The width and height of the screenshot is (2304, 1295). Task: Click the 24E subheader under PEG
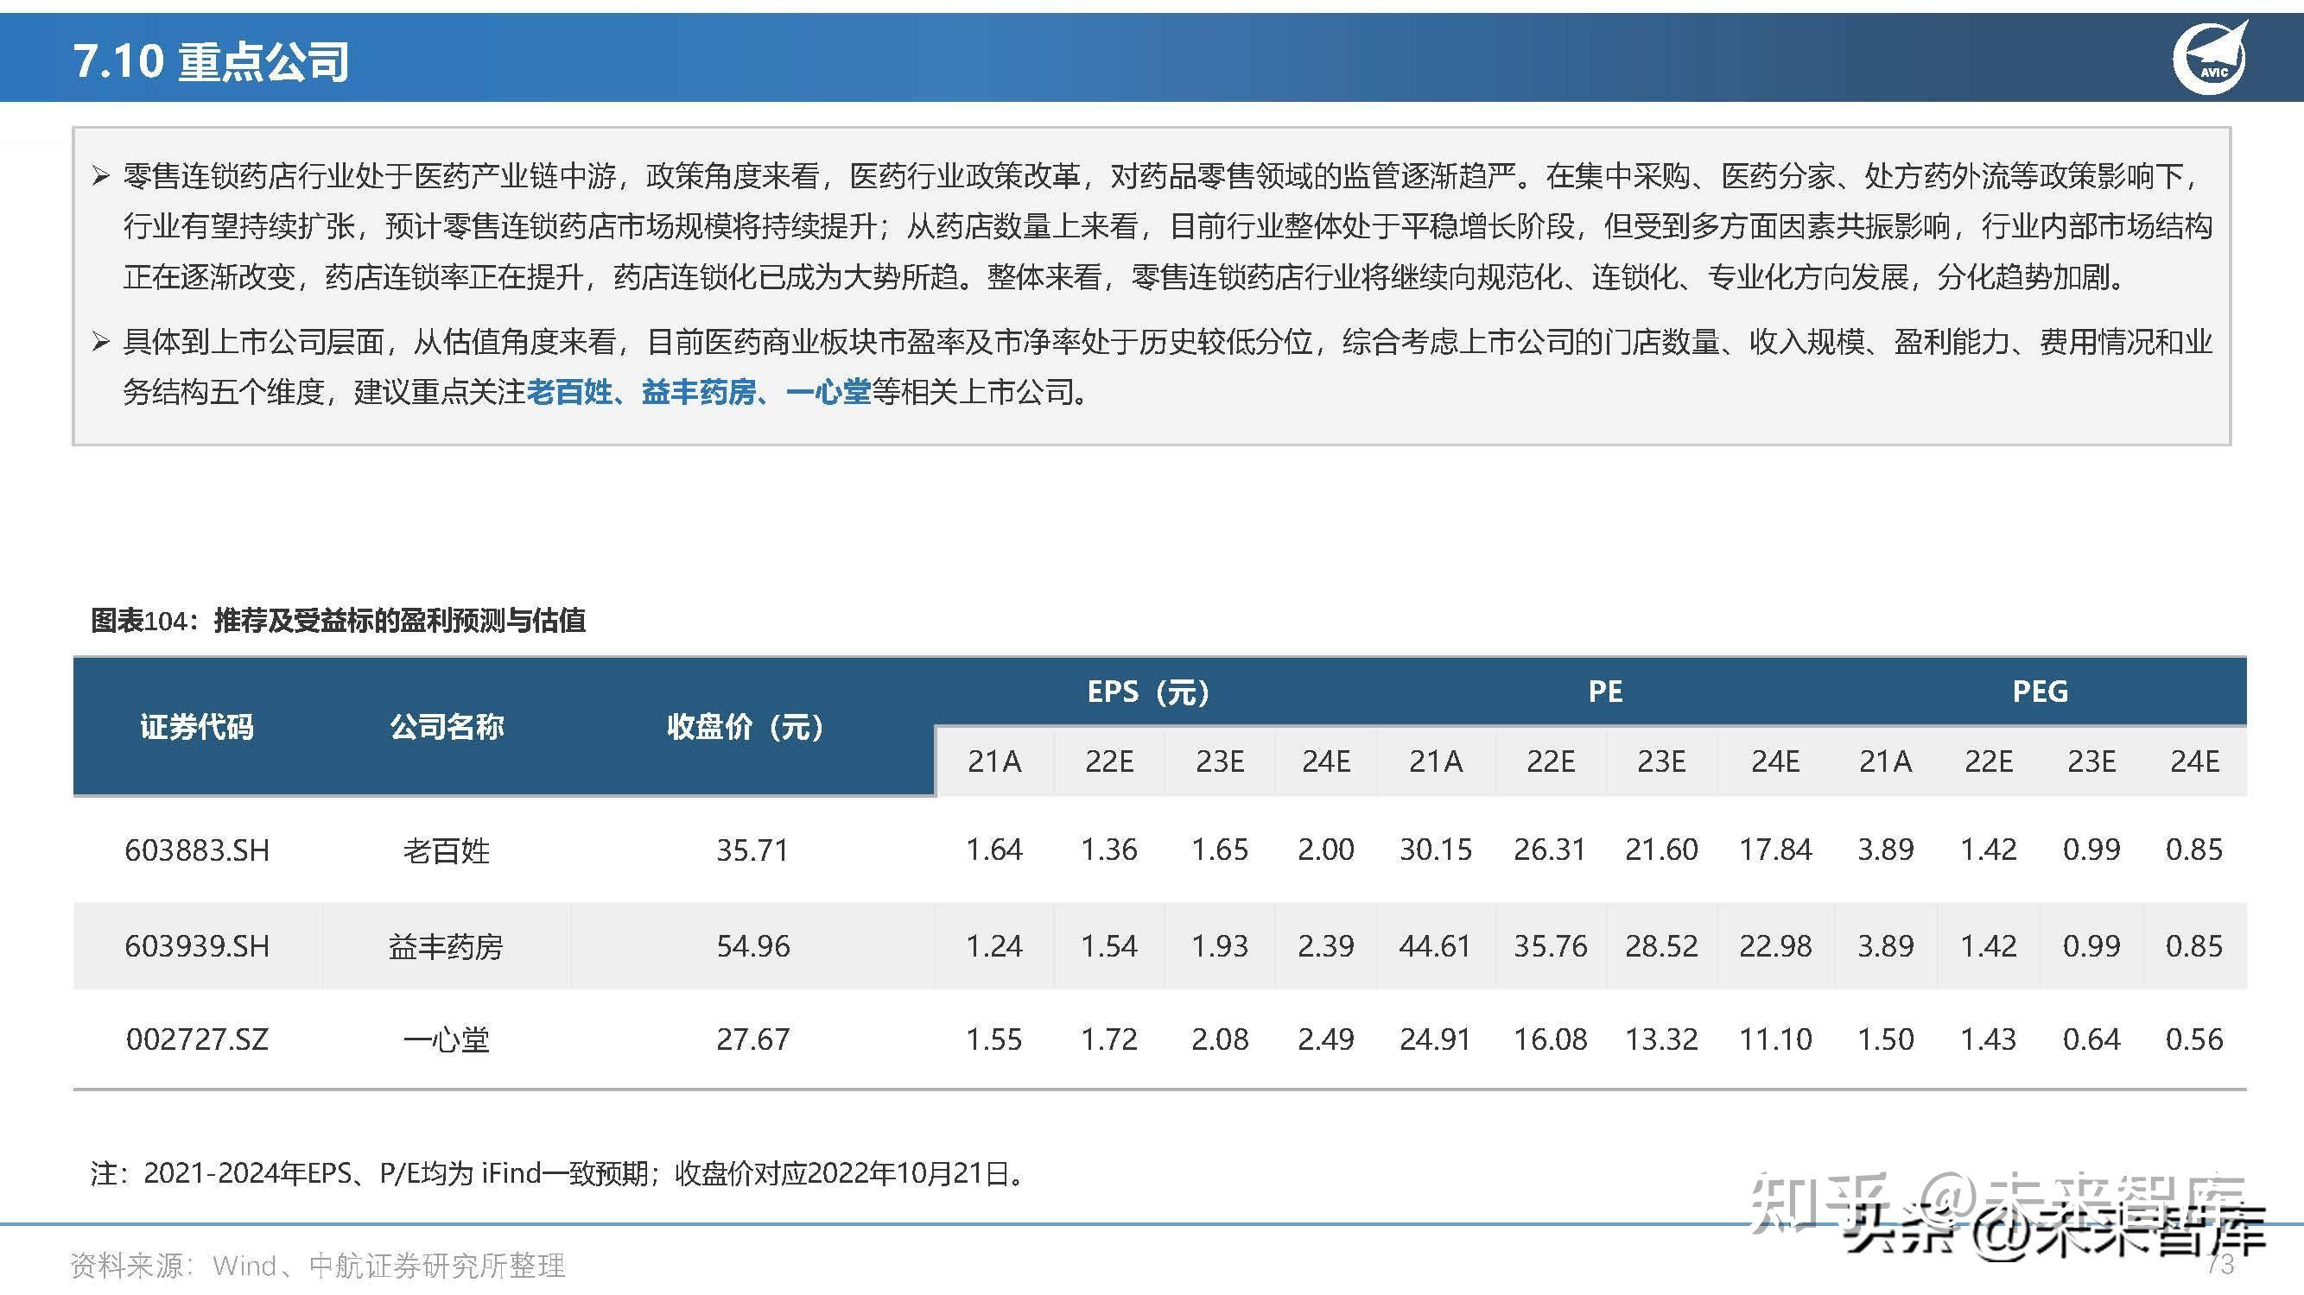click(2194, 761)
